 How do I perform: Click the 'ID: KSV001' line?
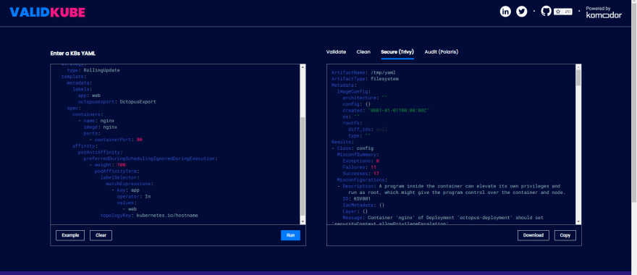(357, 198)
